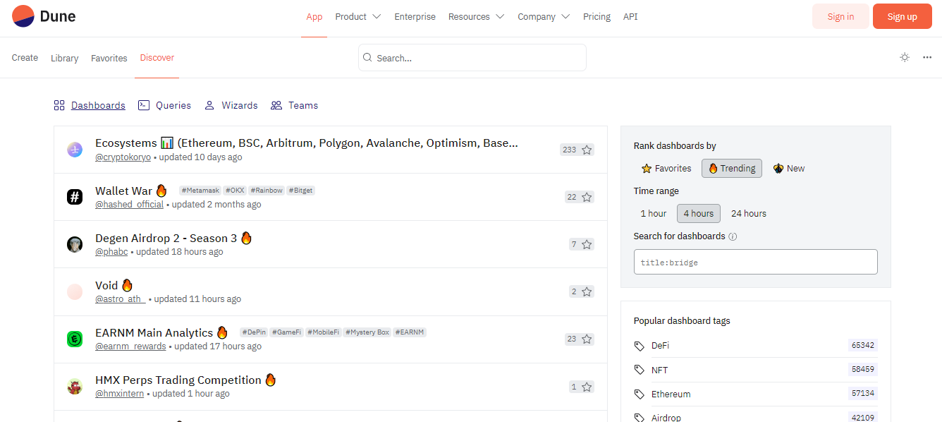
Task: Go to the Pricing page
Action: click(597, 16)
